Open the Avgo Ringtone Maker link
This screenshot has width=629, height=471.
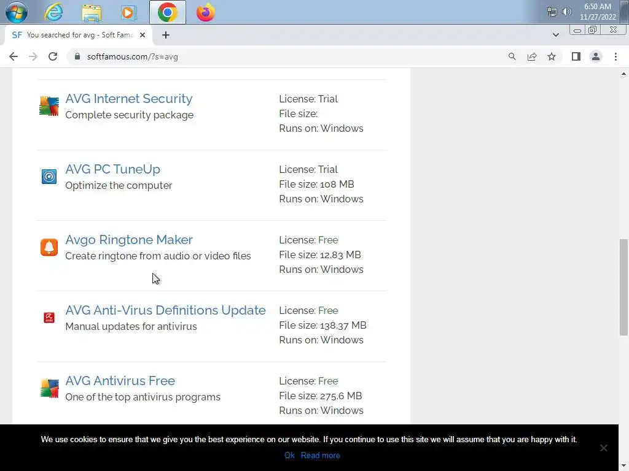pos(129,240)
